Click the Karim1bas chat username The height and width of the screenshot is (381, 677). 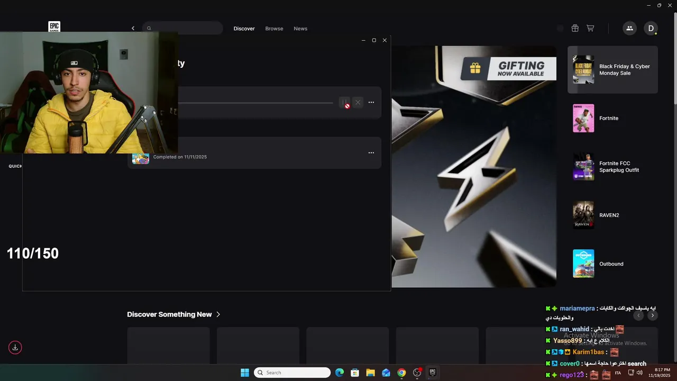[588, 352]
